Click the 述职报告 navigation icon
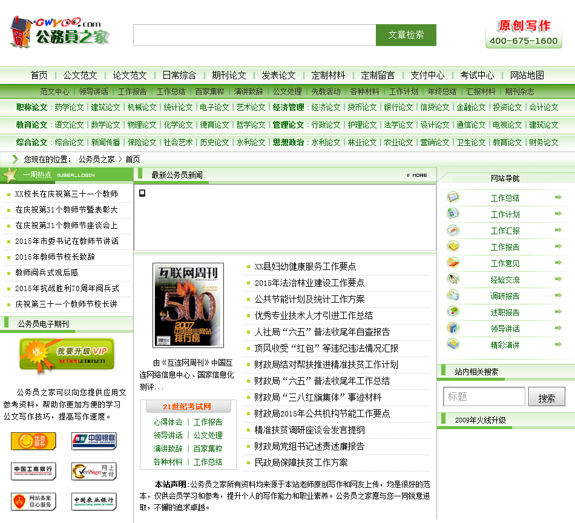575x523 pixels. [x=453, y=312]
